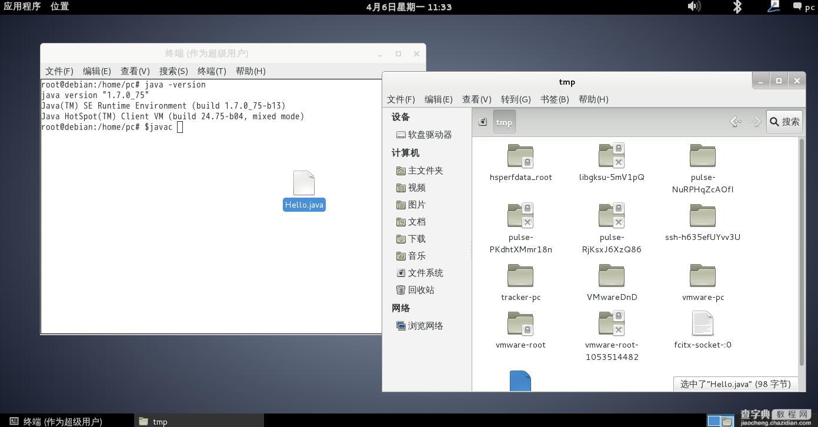Click the tmp taskbar button
The image size is (818, 427).
click(199, 421)
